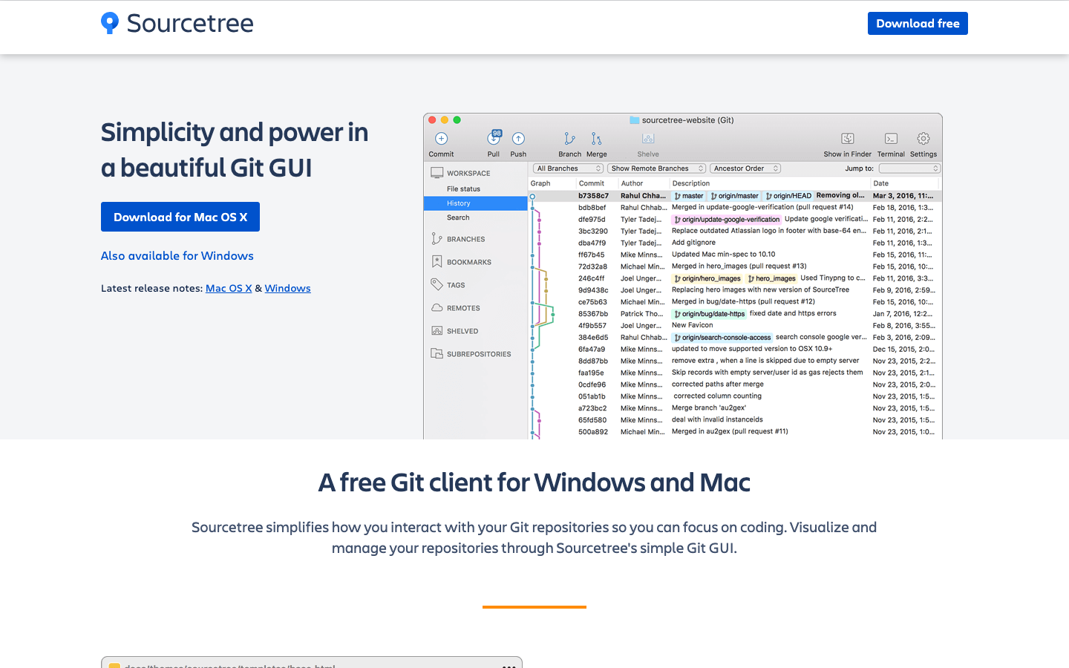Click the origin/search-console-access branch label

[x=722, y=338]
